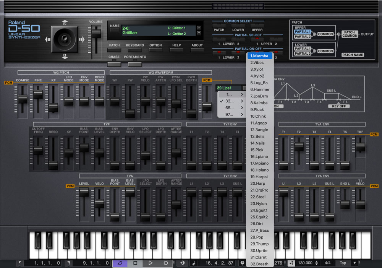Click the punch icon beside the Record button

182,263
